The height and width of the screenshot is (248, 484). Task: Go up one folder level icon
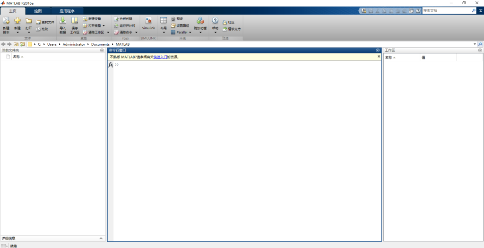pyautogui.click(x=16, y=44)
